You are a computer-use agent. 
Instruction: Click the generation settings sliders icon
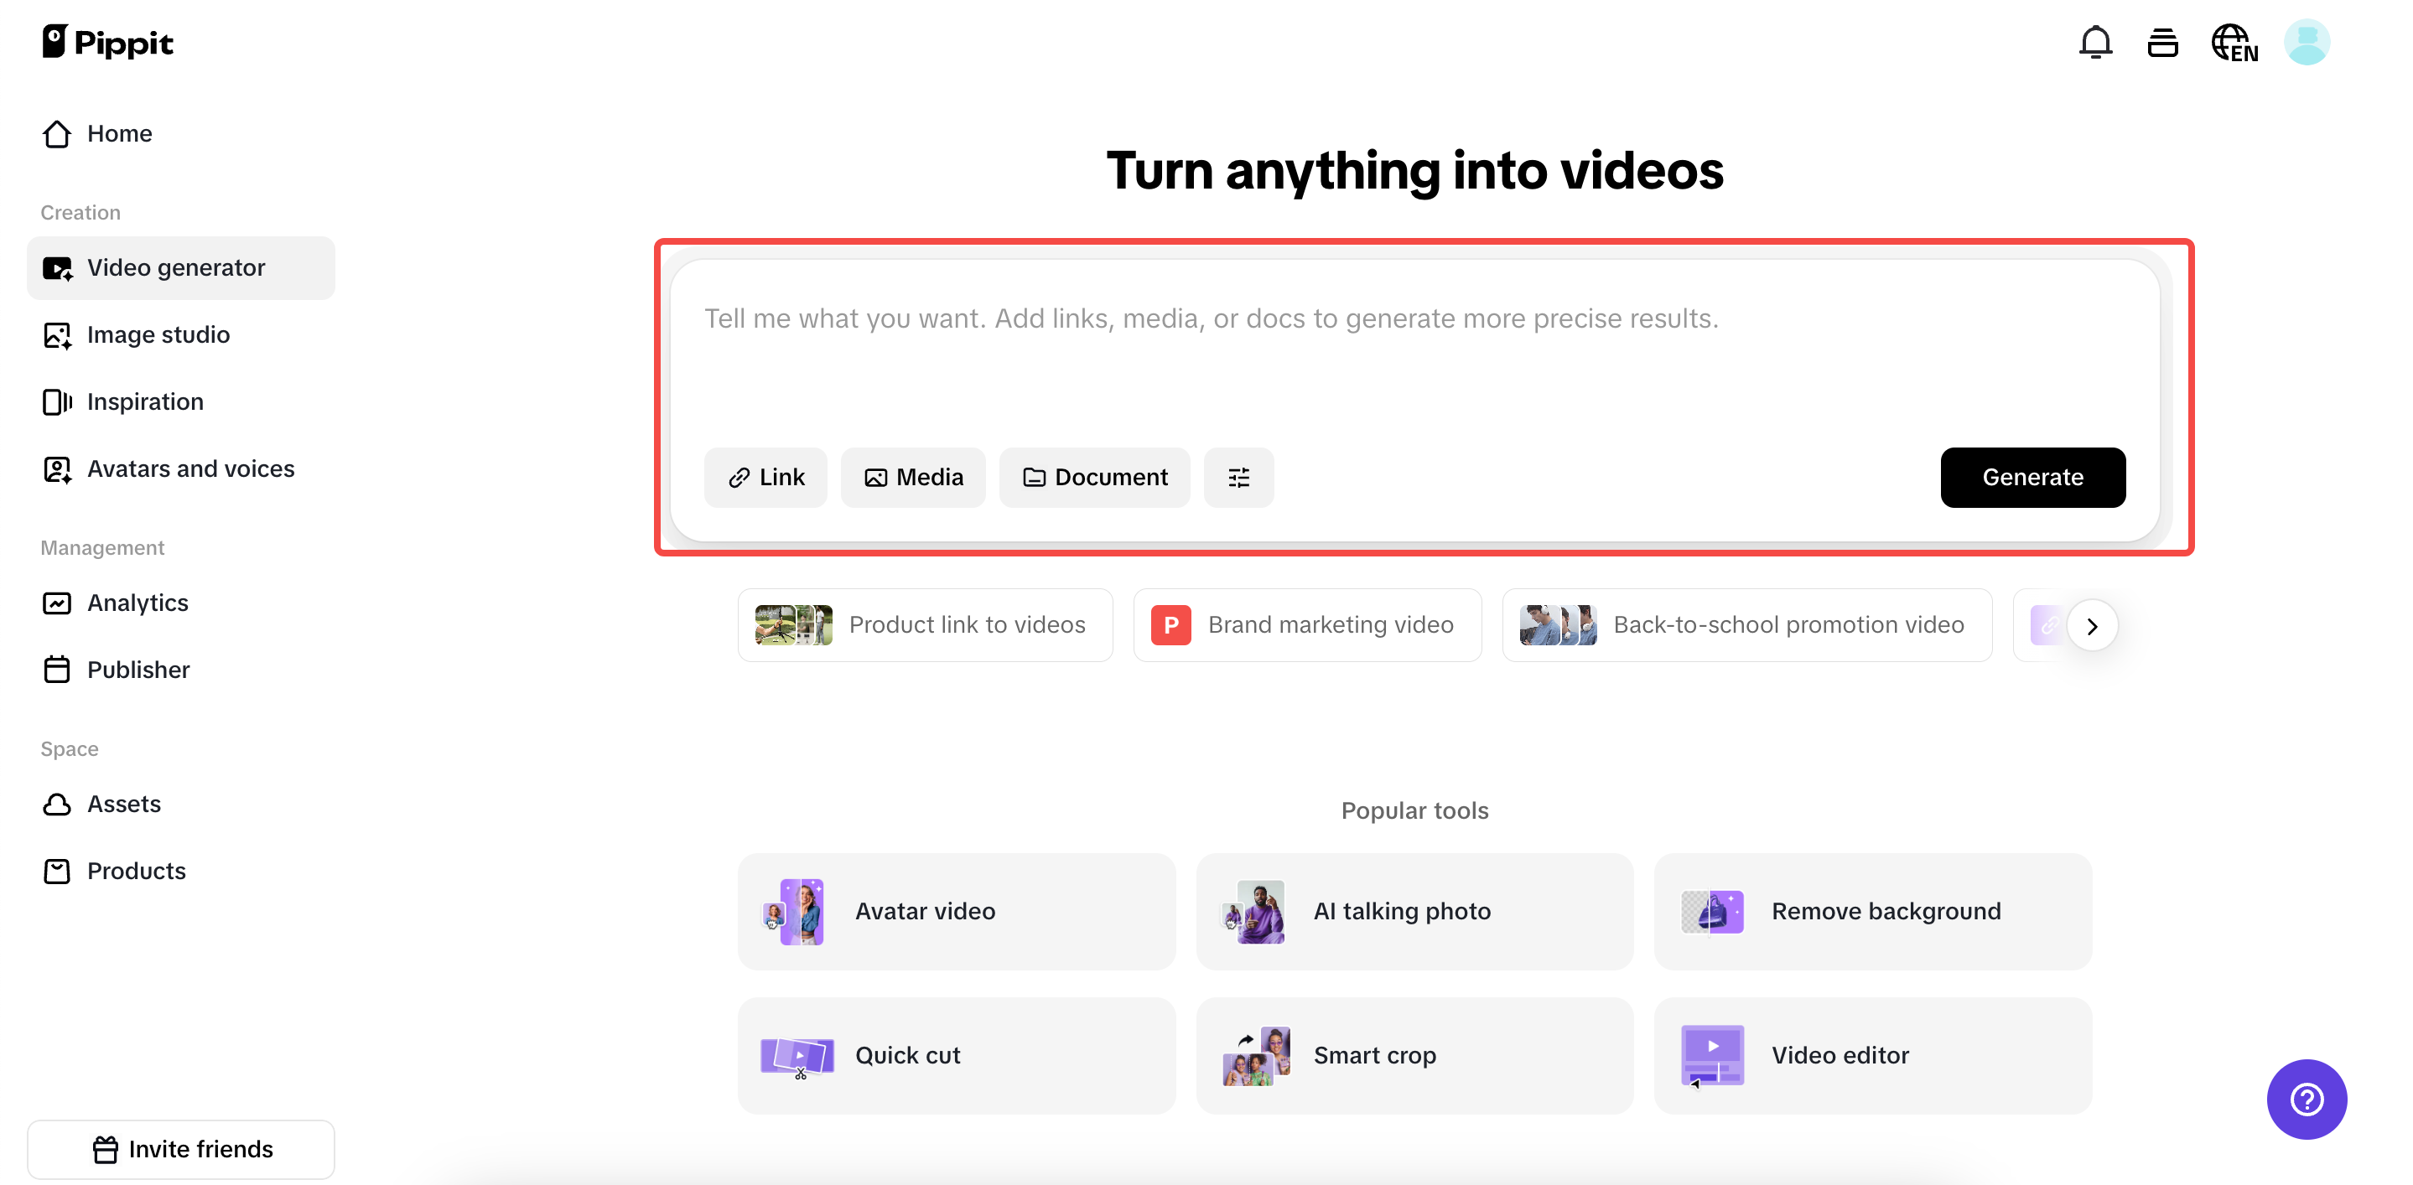pos(1238,478)
